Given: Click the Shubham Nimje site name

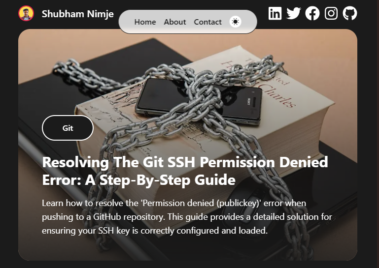Looking at the screenshot, I should coord(77,14).
